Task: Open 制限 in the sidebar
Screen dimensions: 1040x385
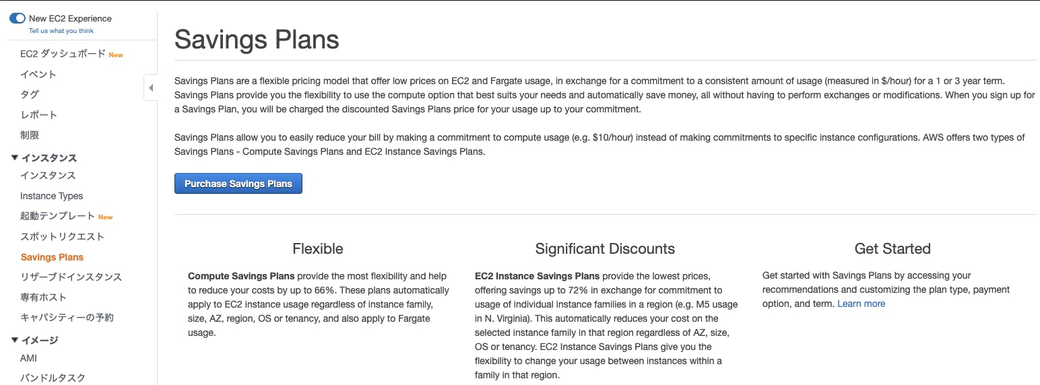Action: pyautogui.click(x=30, y=135)
